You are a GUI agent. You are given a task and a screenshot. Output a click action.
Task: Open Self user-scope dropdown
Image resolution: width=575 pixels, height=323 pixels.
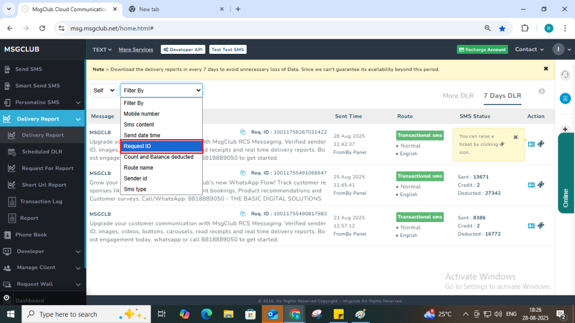103,90
